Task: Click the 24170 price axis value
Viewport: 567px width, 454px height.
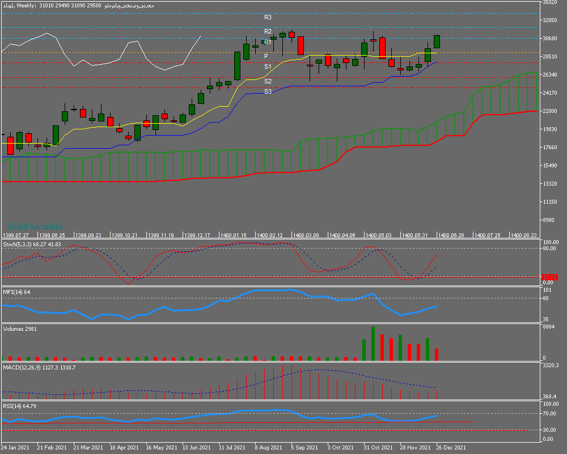Action: (x=549, y=93)
